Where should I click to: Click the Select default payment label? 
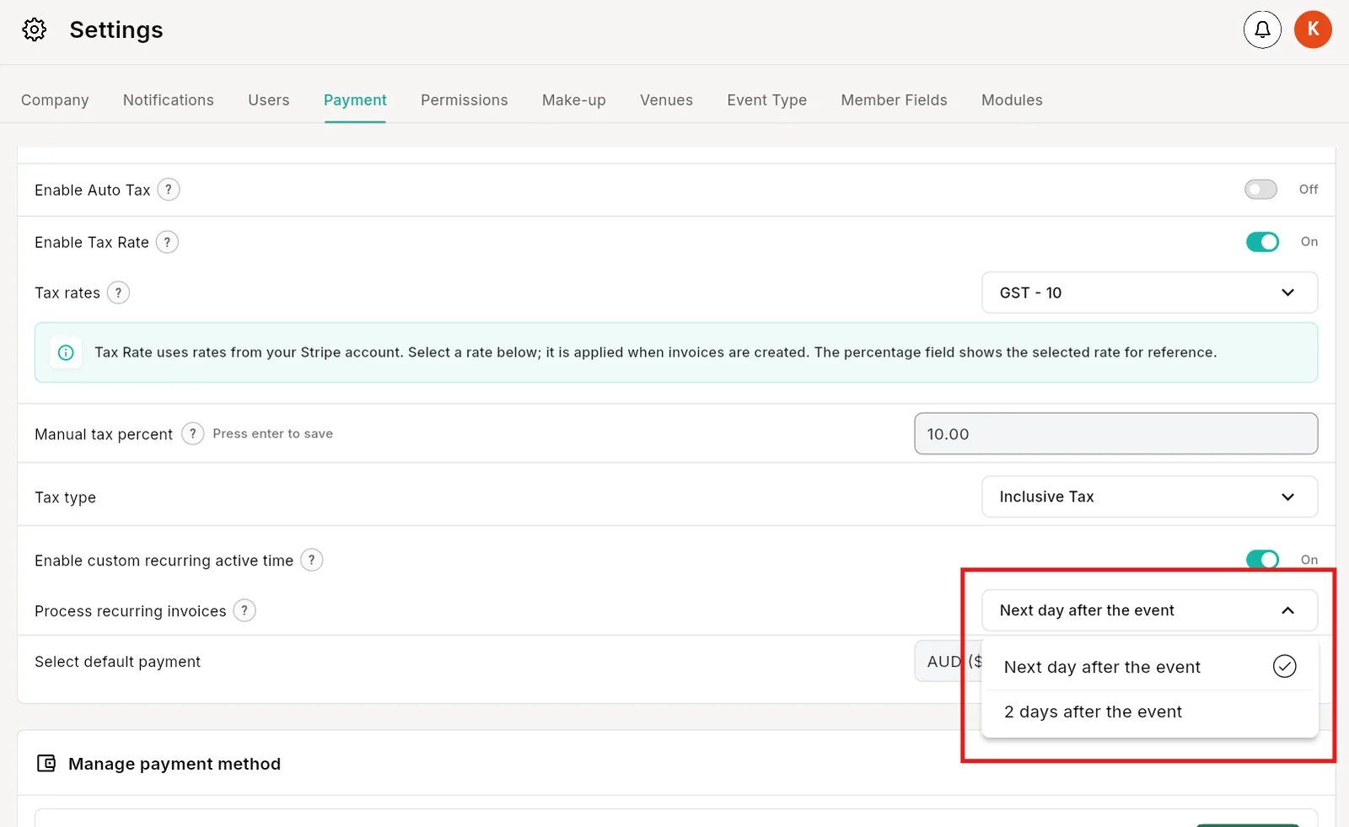pyautogui.click(x=118, y=662)
